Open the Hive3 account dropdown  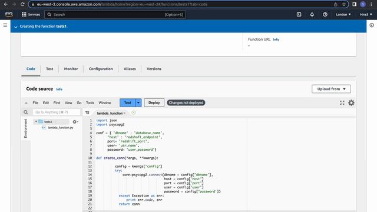[366, 14]
